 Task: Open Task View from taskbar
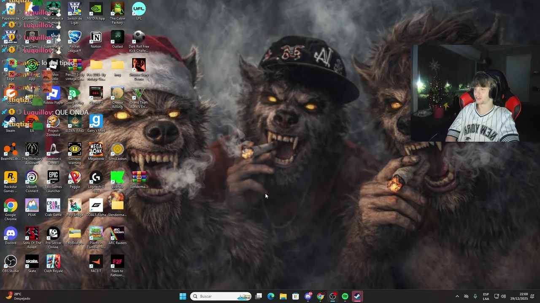coord(259,296)
